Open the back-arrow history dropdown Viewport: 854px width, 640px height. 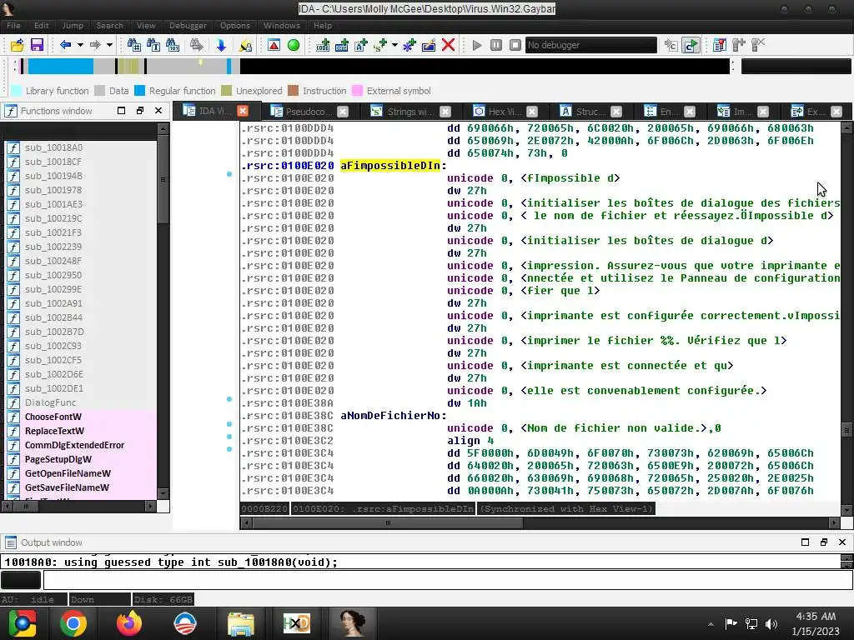coord(80,45)
